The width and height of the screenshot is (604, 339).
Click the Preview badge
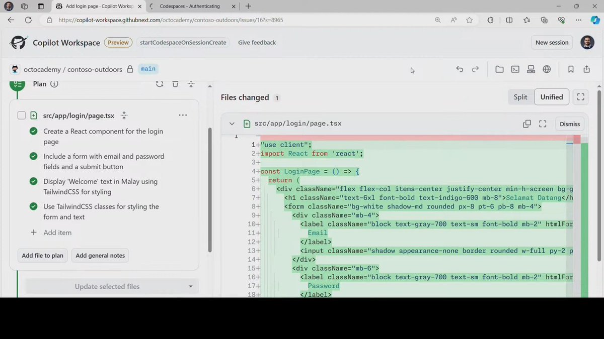pos(118,43)
